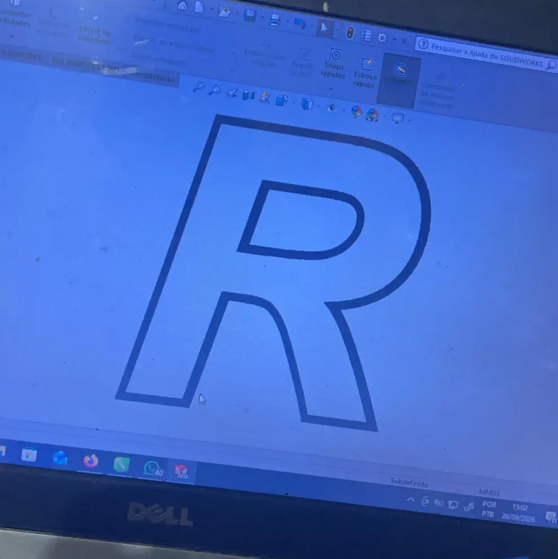Click the Zoom to Fit icon
This screenshot has height=559, width=558.
(198, 87)
